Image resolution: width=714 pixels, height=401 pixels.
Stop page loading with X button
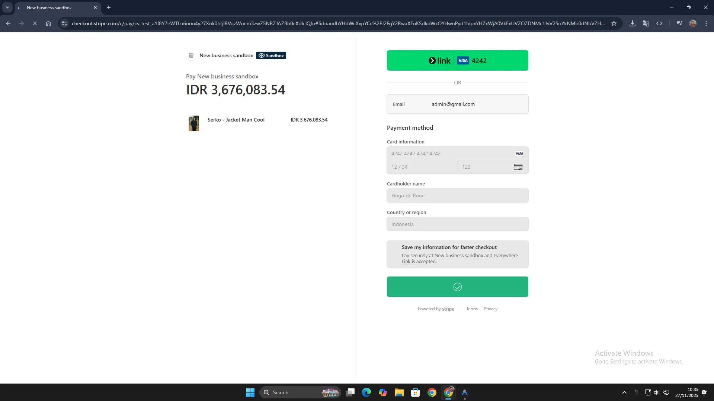pos(35,23)
